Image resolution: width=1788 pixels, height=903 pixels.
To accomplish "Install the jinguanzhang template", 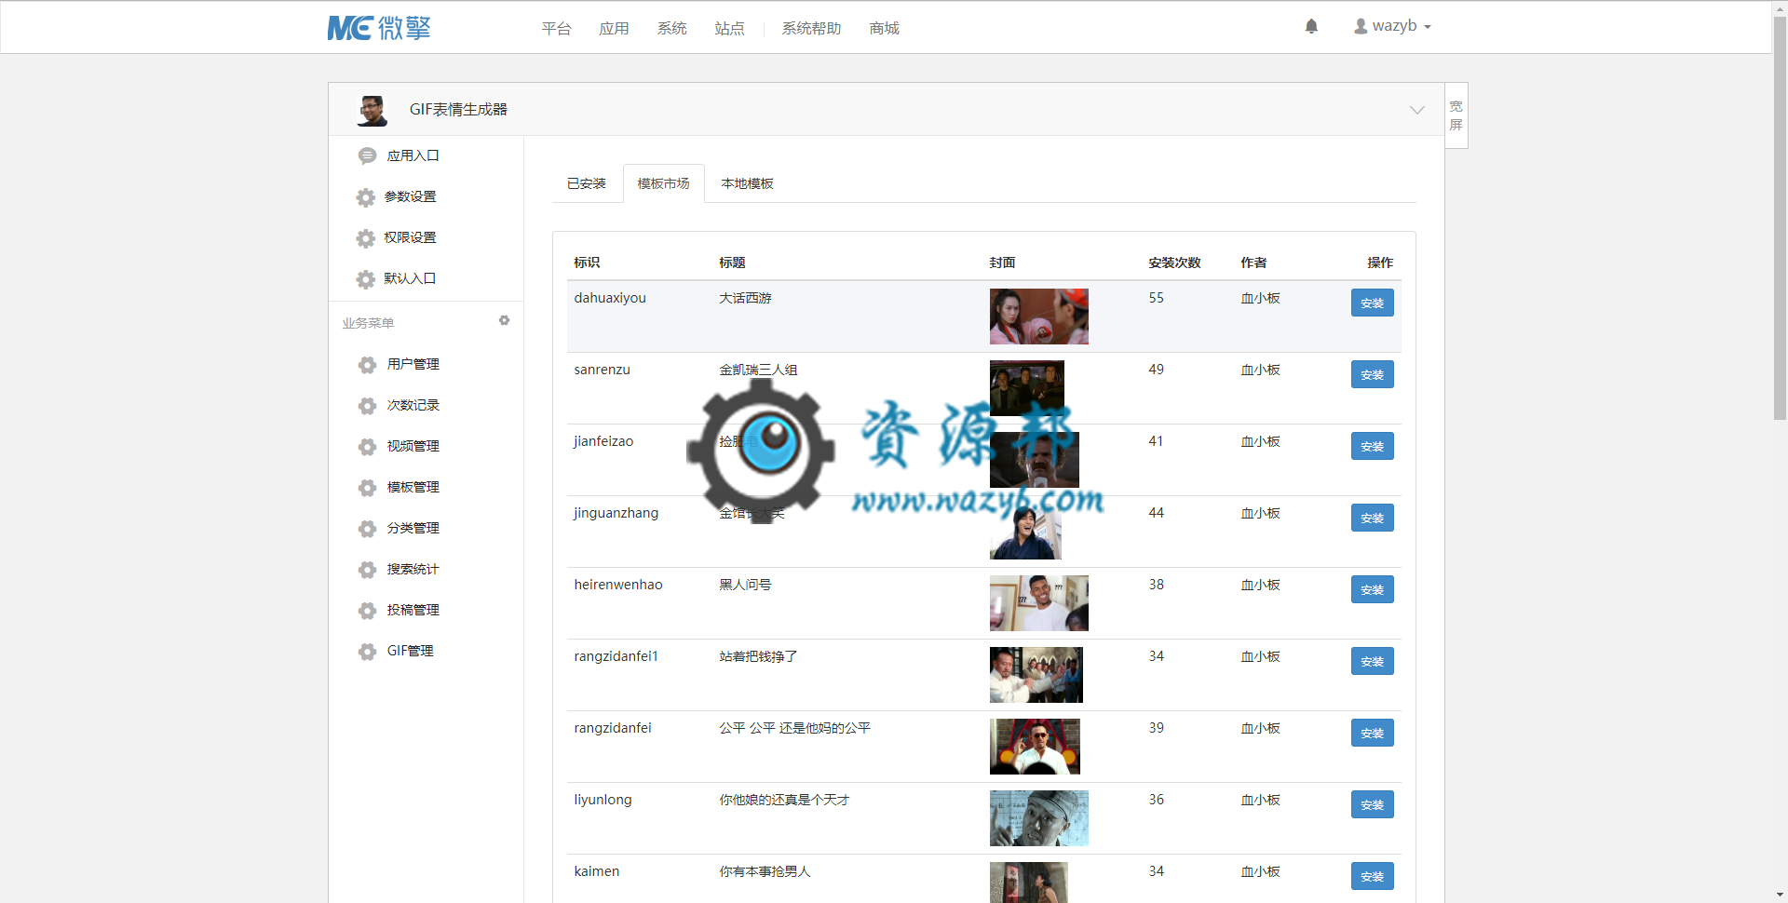I will tap(1372, 518).
